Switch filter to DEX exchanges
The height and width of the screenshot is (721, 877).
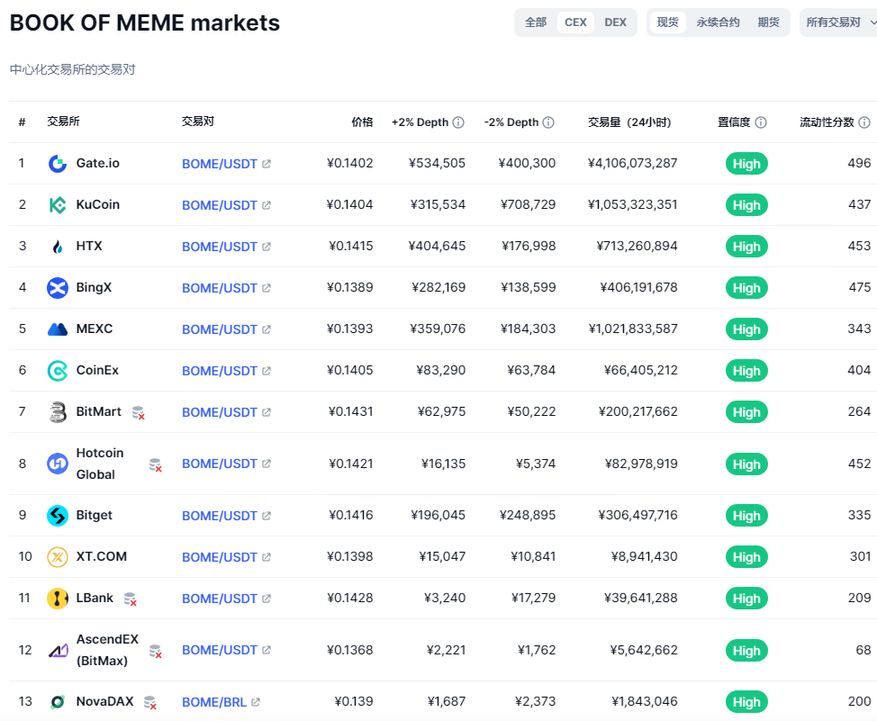(x=616, y=23)
